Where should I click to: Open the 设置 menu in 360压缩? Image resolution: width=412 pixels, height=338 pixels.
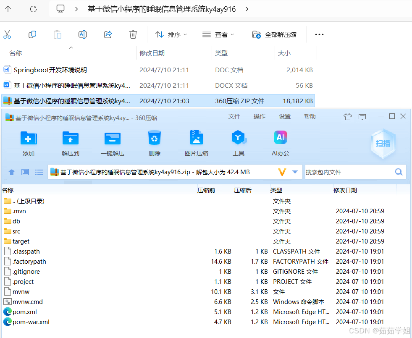click(x=285, y=116)
